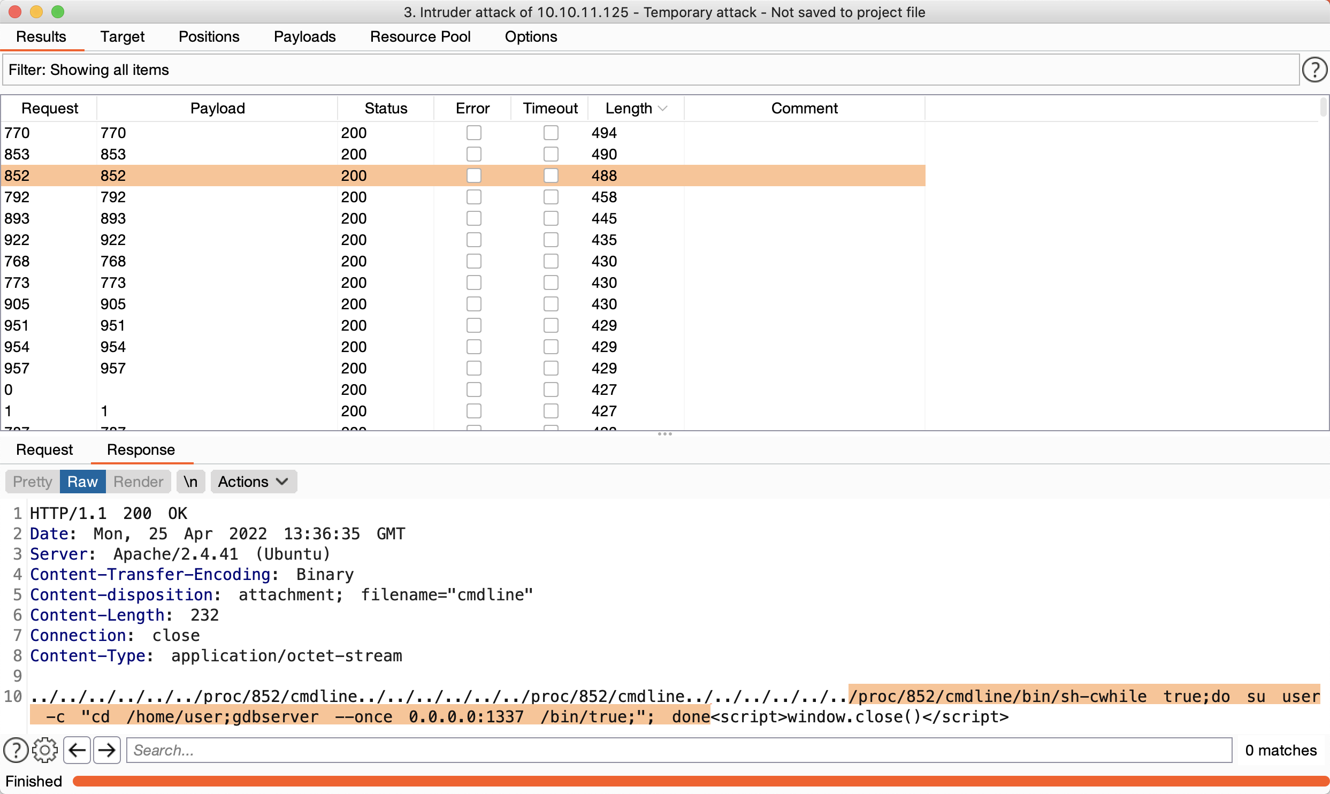Click into the response Search field
Image resolution: width=1330 pixels, height=794 pixels.
[678, 750]
